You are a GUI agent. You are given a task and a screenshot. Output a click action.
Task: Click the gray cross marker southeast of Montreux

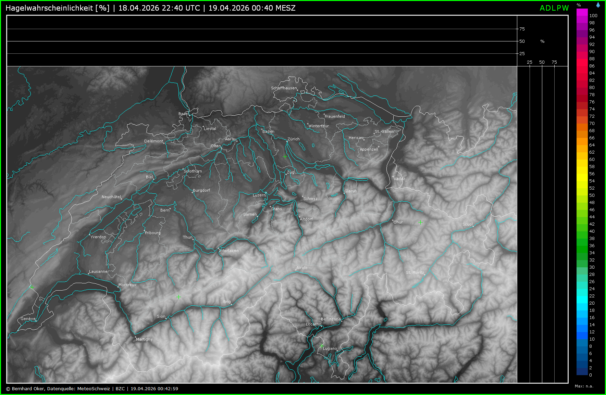click(x=178, y=297)
